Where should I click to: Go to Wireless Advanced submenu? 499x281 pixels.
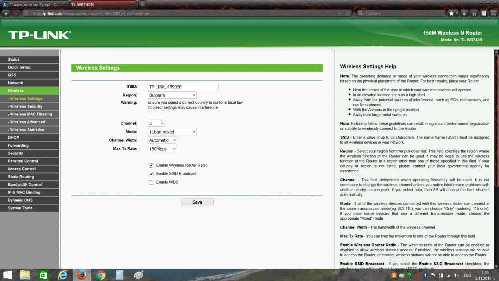29,122
